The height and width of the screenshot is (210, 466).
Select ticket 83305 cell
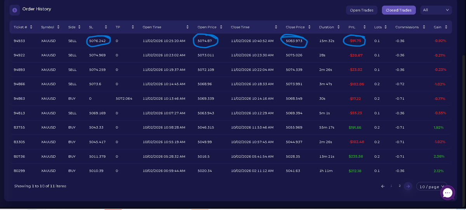point(19,142)
